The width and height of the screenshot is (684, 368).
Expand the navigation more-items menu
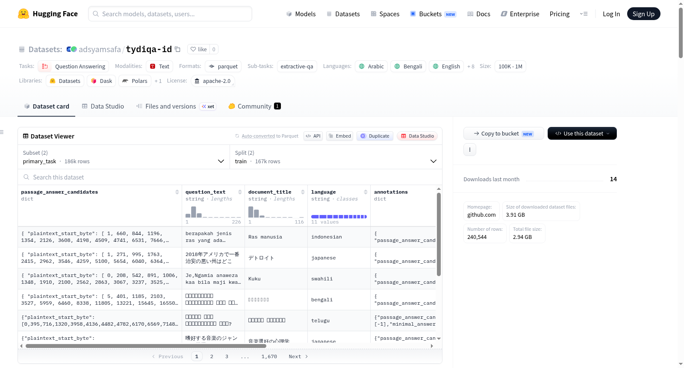584,14
